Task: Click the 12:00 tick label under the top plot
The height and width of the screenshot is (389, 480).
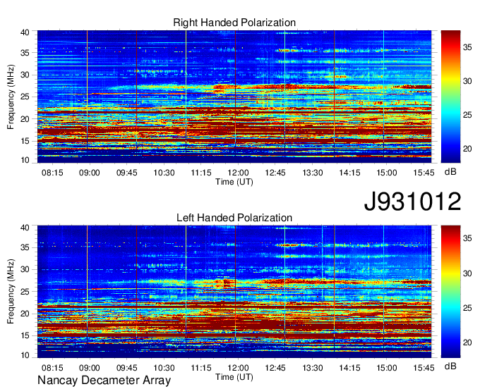Action: pyautogui.click(x=238, y=173)
